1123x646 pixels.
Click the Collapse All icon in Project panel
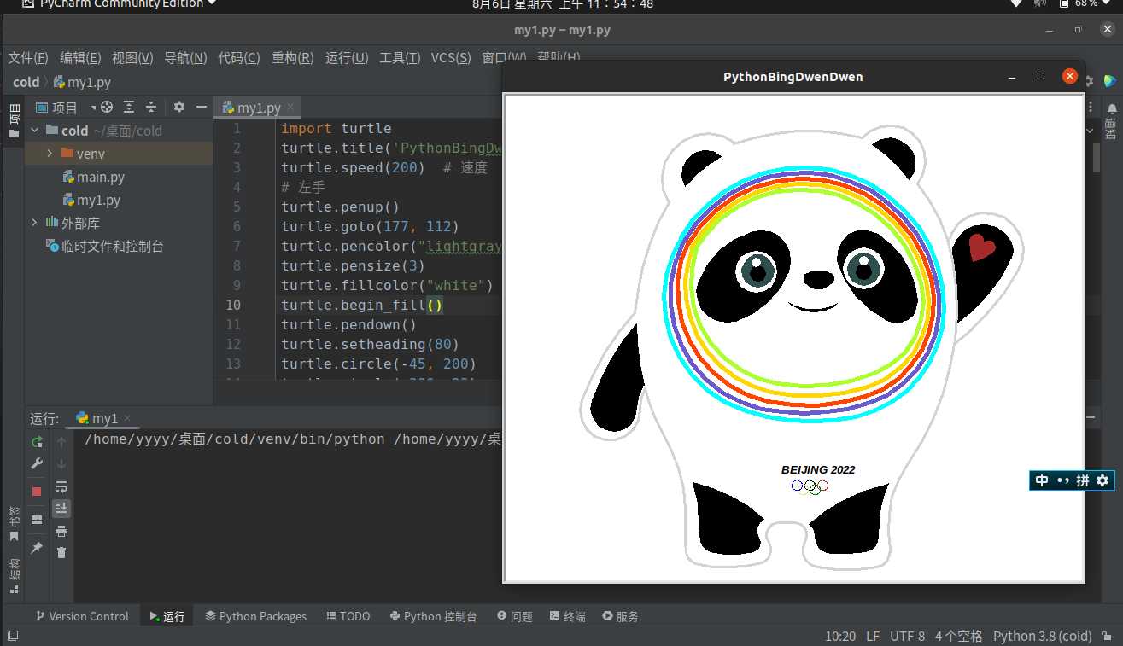(151, 108)
